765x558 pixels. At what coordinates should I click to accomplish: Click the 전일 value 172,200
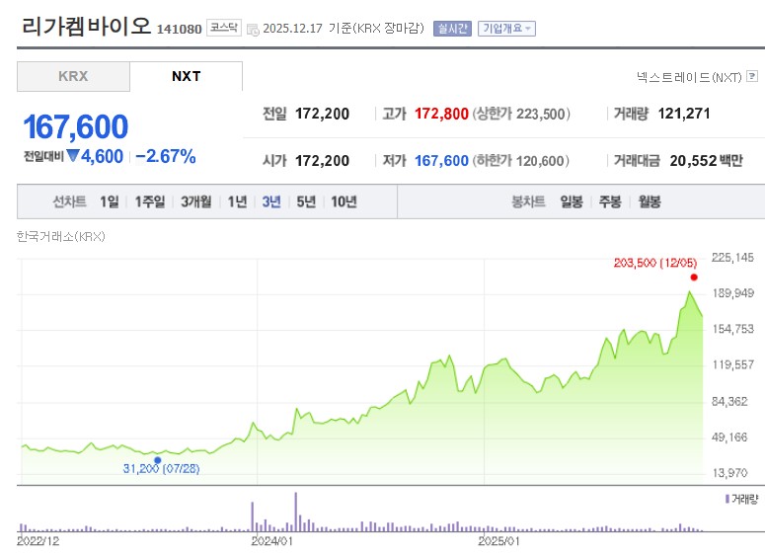(322, 114)
